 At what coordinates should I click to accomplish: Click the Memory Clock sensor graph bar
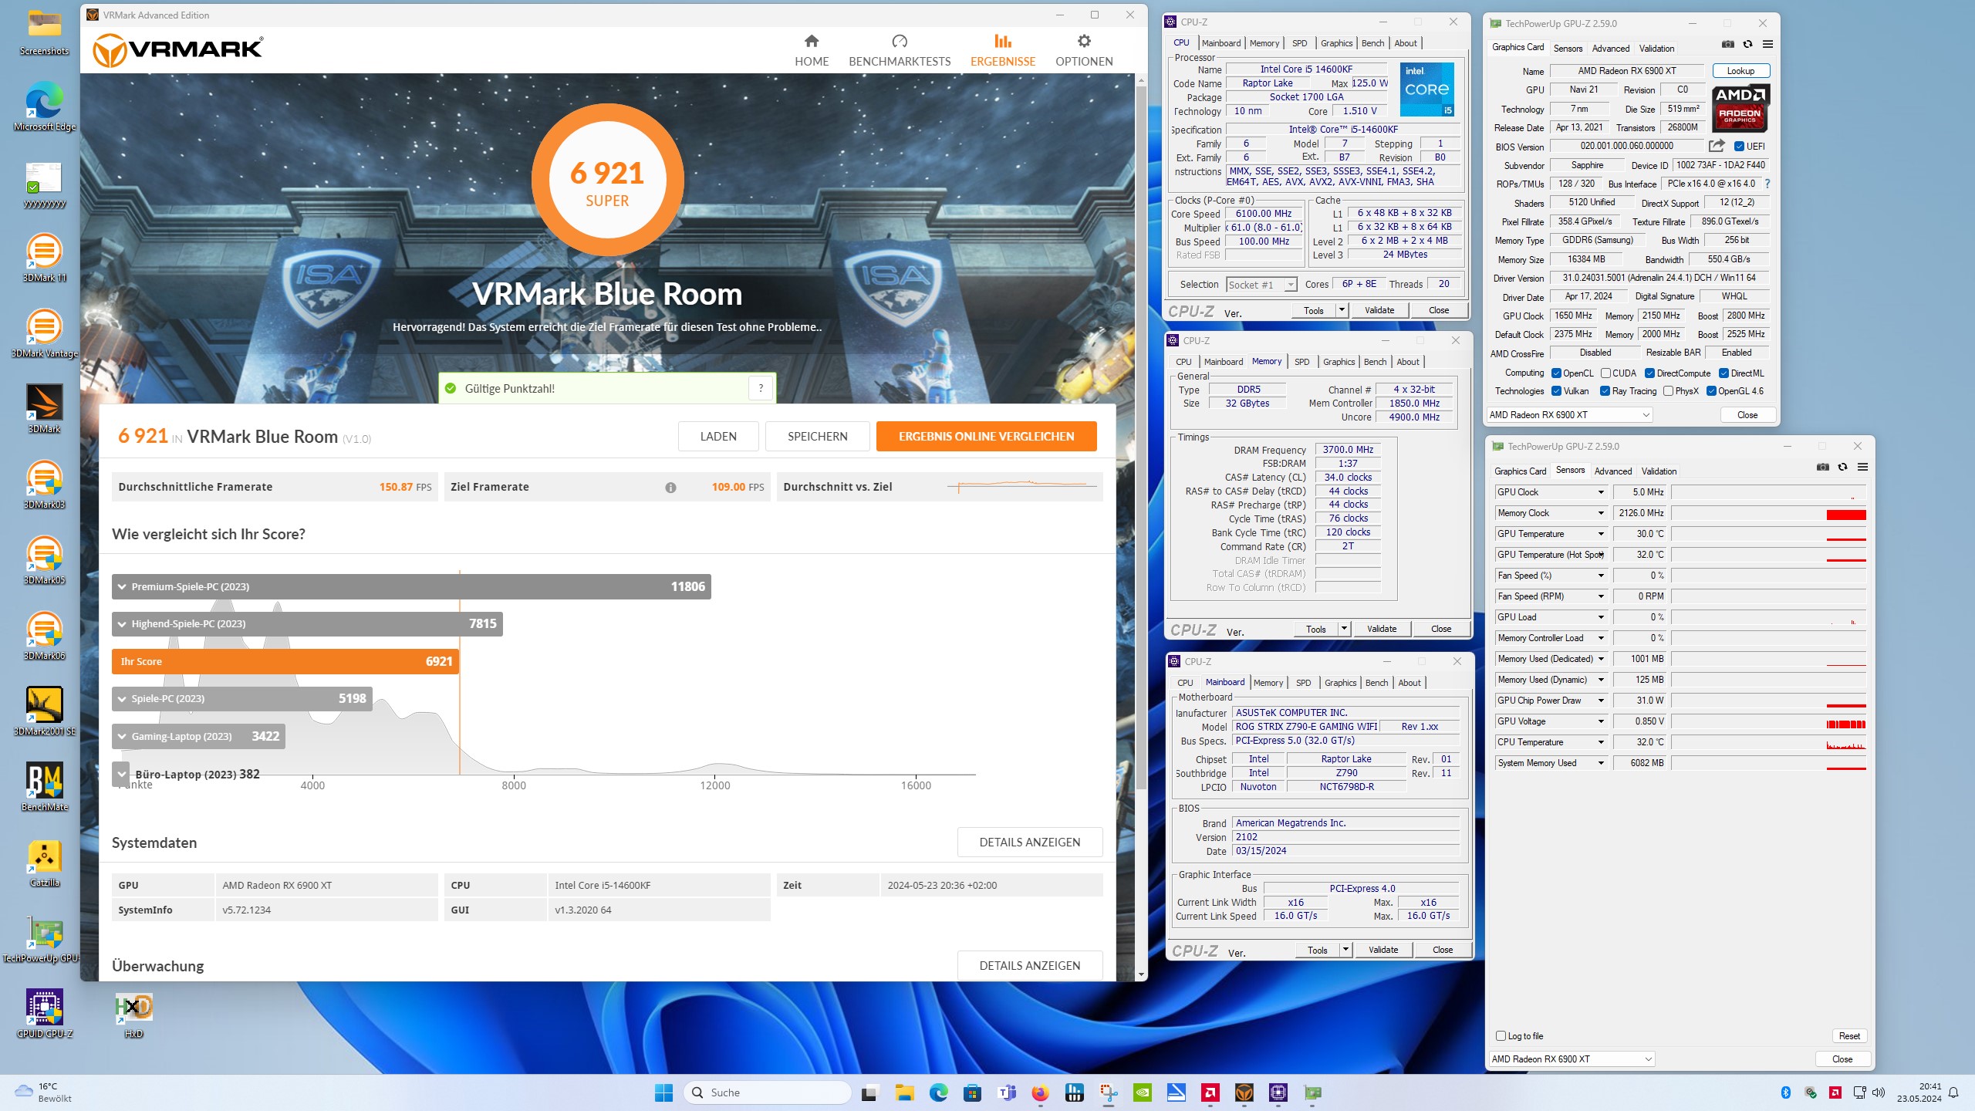[x=1768, y=513]
